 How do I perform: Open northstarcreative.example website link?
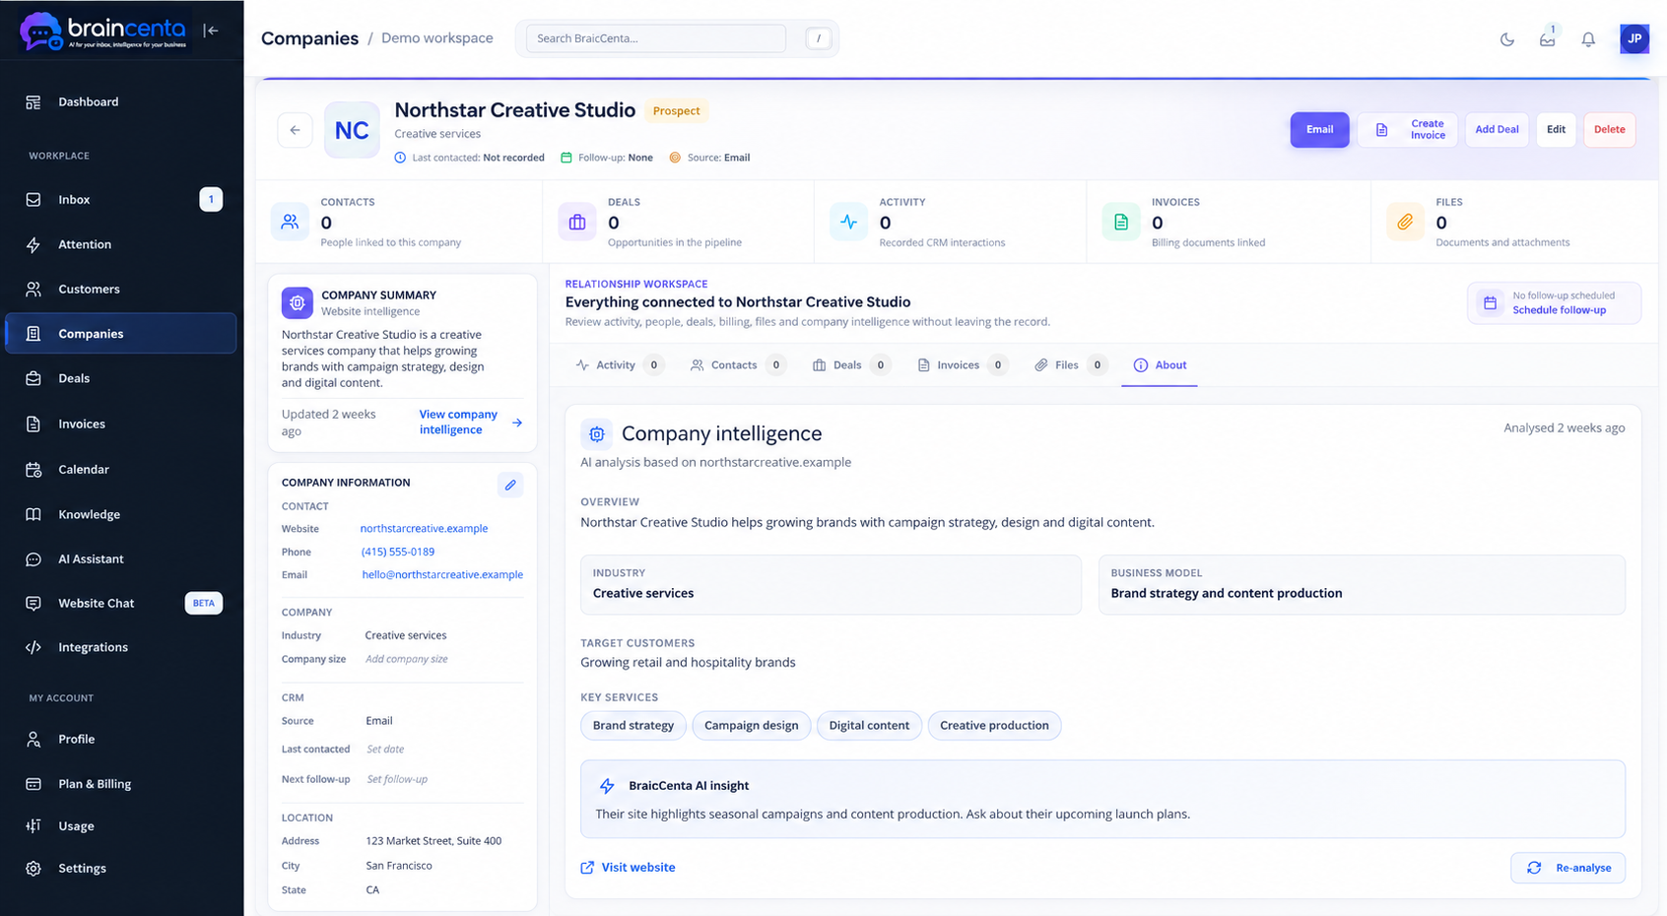pyautogui.click(x=424, y=529)
